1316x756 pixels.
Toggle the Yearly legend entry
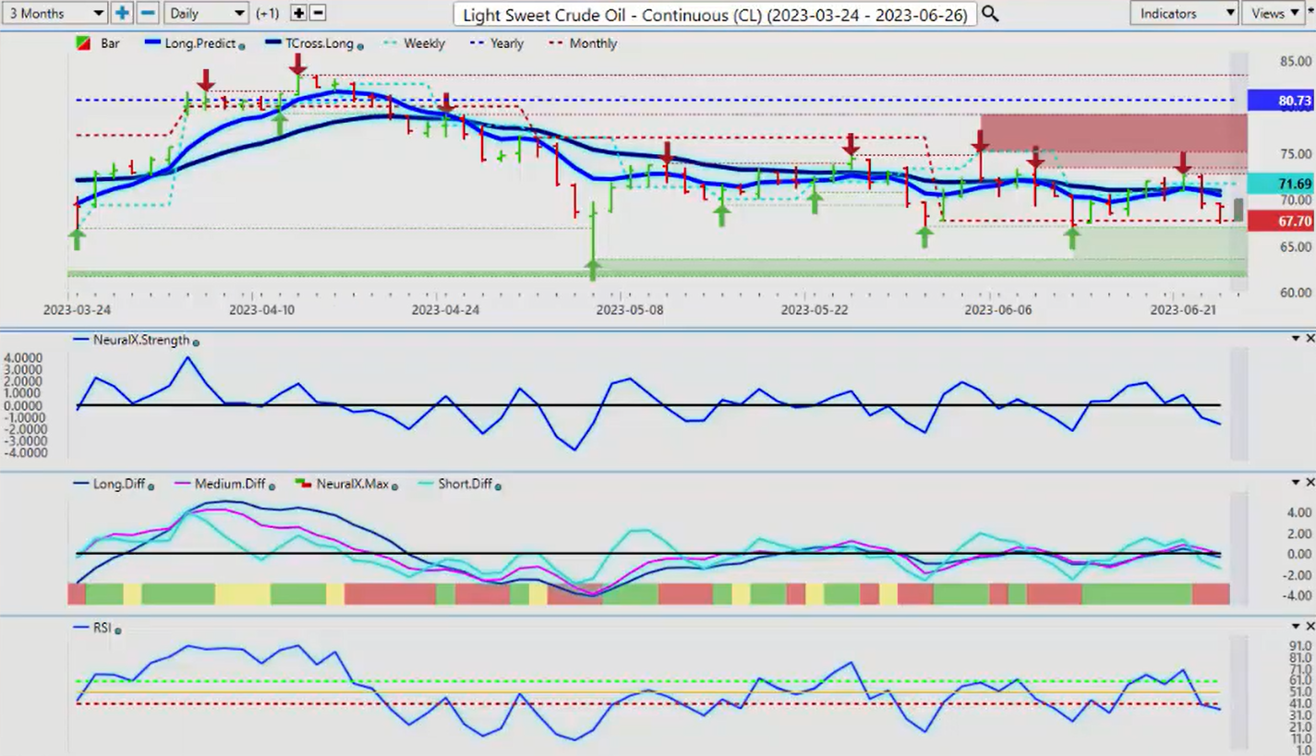507,43
